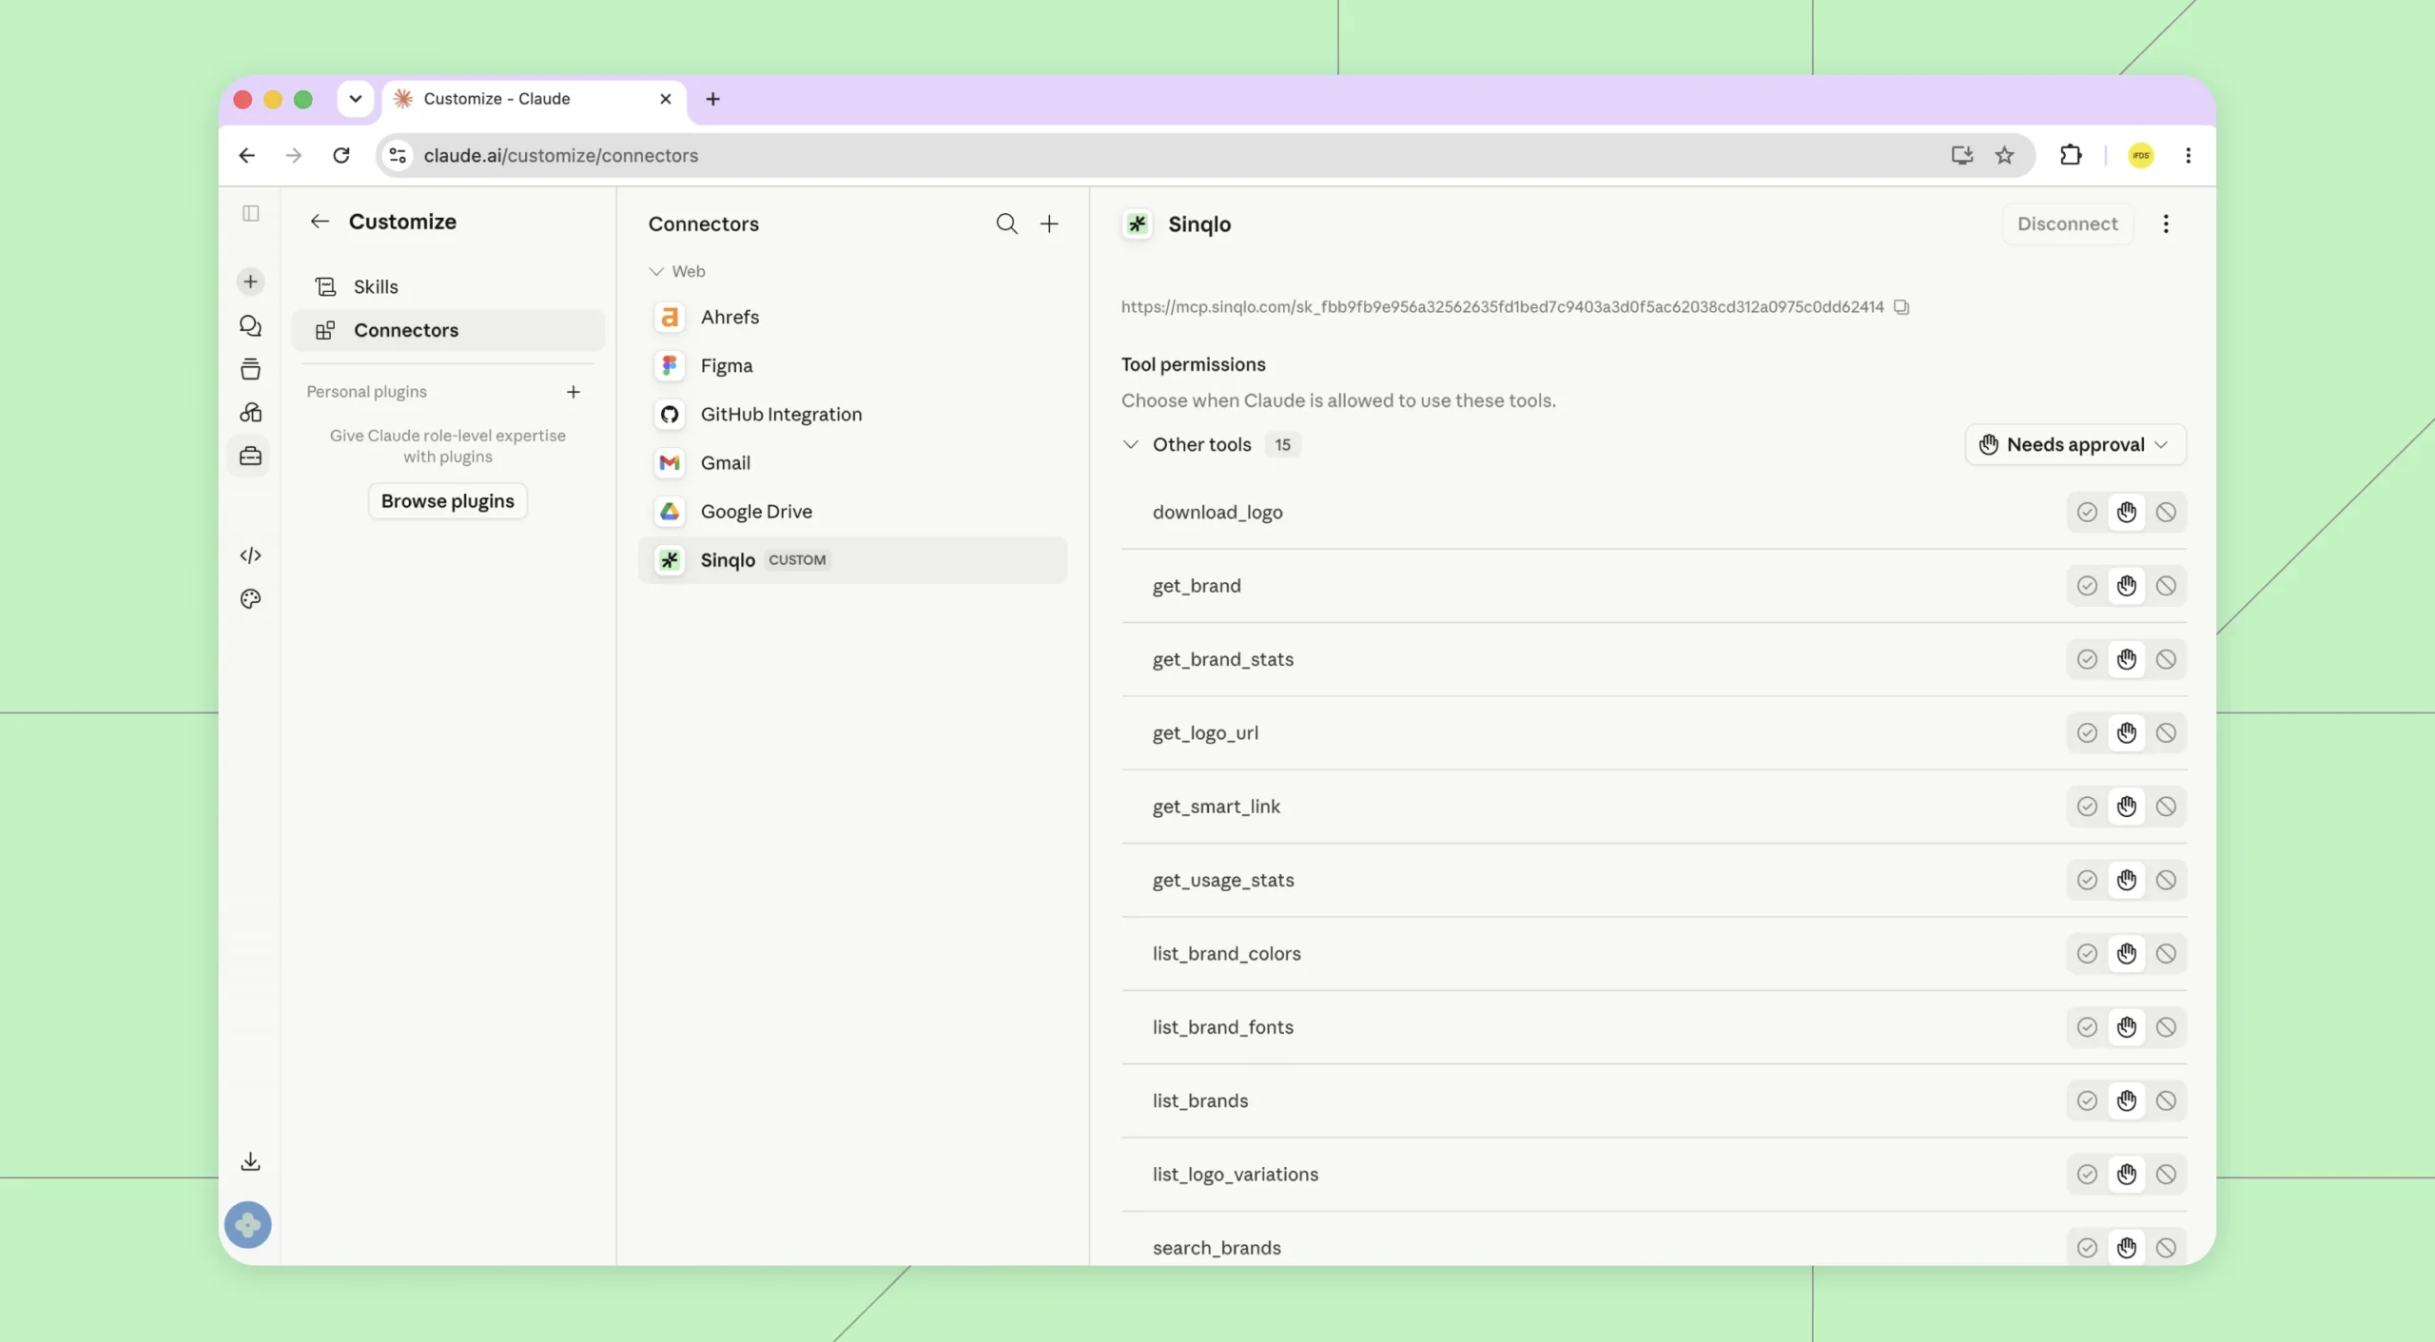View site information icon in address bar
The image size is (2435, 1342).
(x=398, y=155)
